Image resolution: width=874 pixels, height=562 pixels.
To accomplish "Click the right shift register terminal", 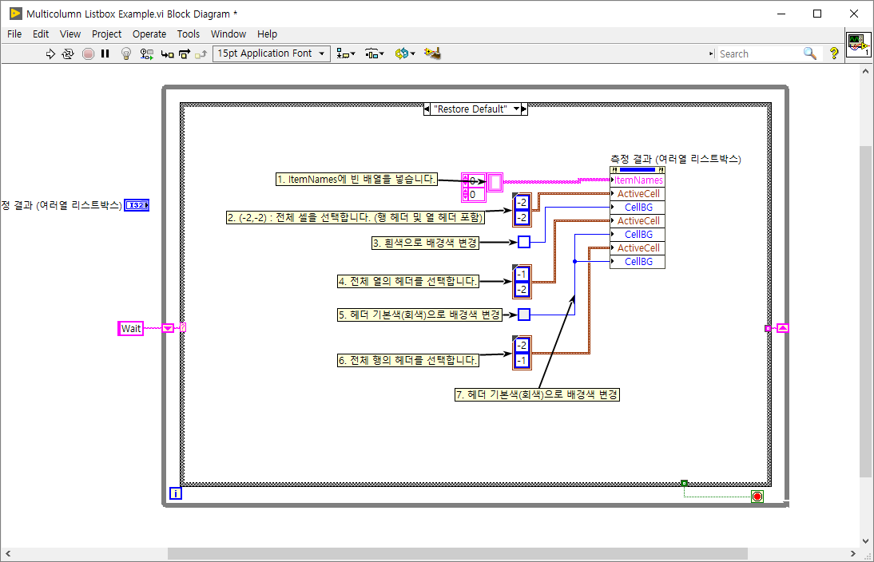I will point(783,329).
